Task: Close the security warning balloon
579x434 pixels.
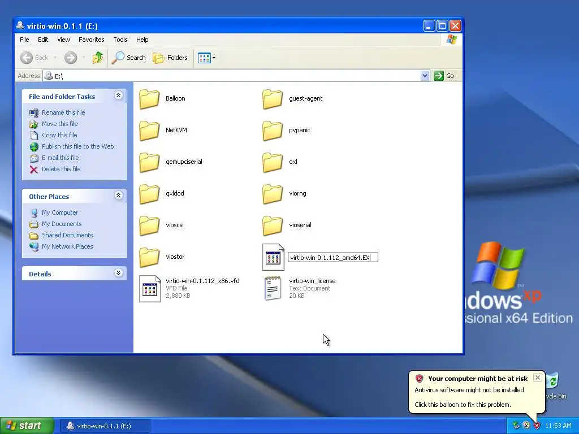Action: (538, 377)
